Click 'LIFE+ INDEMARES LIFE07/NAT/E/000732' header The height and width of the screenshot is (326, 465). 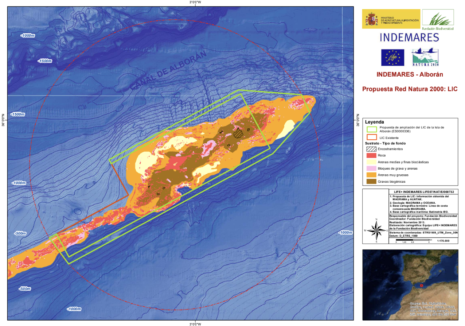pos(424,192)
